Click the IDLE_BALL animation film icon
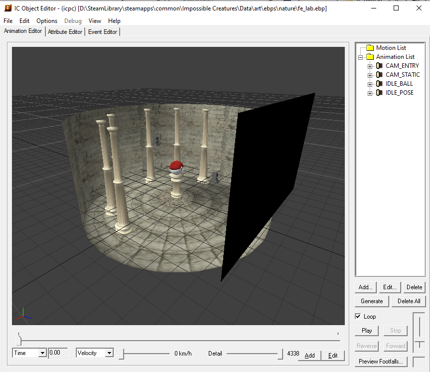430x372 pixels. [x=379, y=84]
